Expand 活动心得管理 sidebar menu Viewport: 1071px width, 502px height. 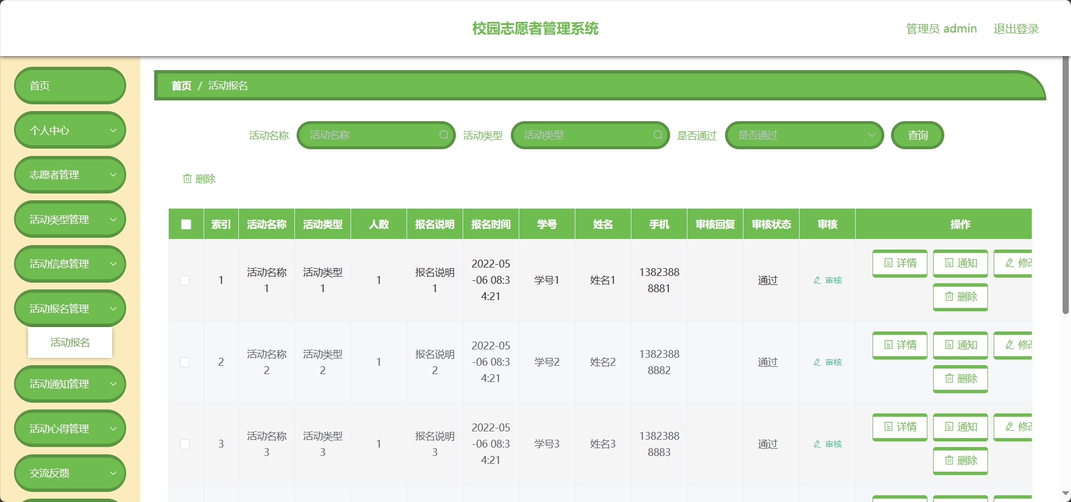pos(70,429)
